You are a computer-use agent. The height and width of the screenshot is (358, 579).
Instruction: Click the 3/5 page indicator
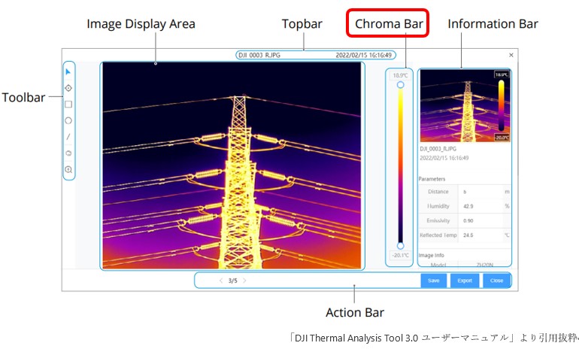click(232, 281)
